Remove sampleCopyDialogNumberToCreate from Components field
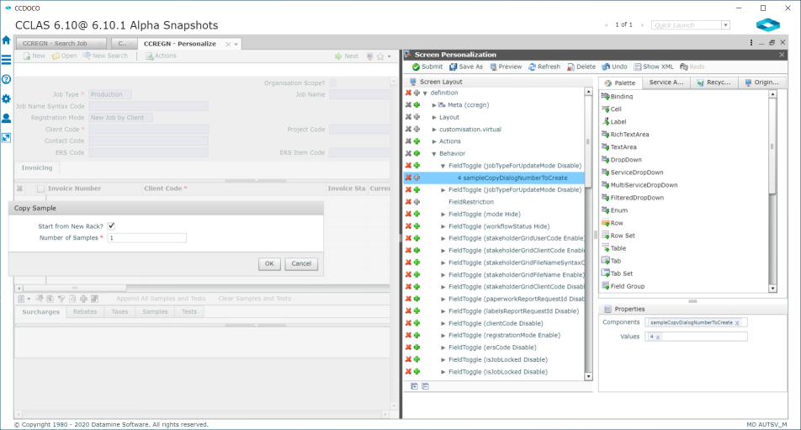The image size is (801, 430). click(737, 323)
